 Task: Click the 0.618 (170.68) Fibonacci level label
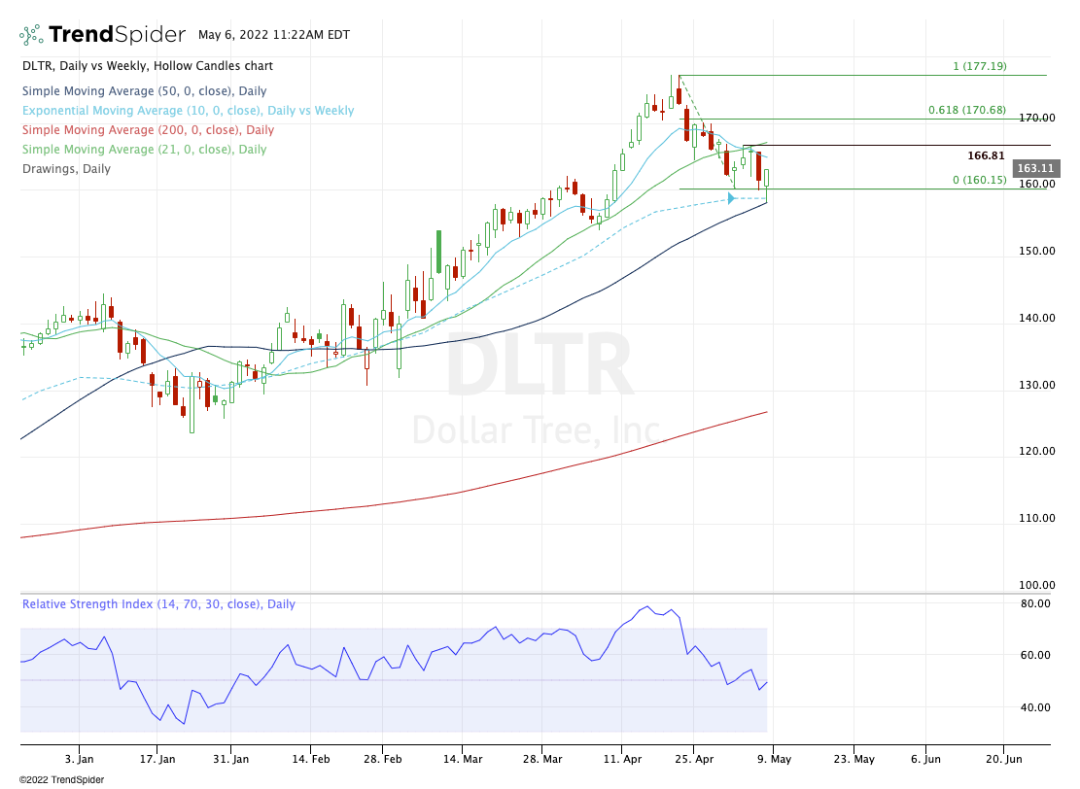pos(967,110)
